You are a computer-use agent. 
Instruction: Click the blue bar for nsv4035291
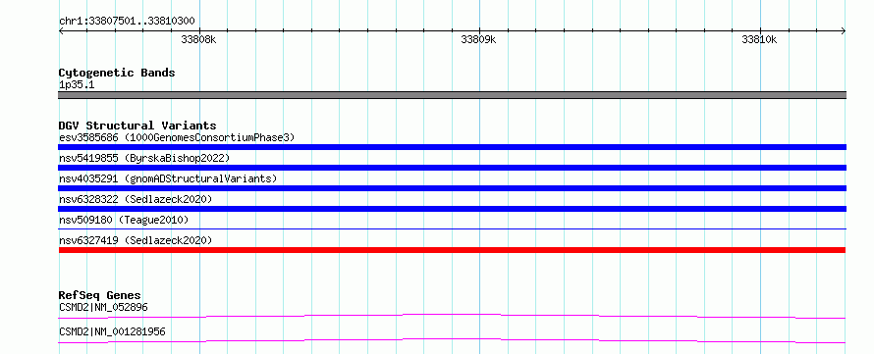tap(452, 188)
